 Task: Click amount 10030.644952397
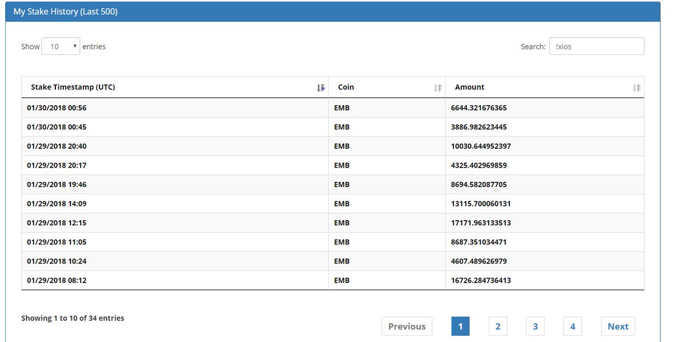point(481,146)
